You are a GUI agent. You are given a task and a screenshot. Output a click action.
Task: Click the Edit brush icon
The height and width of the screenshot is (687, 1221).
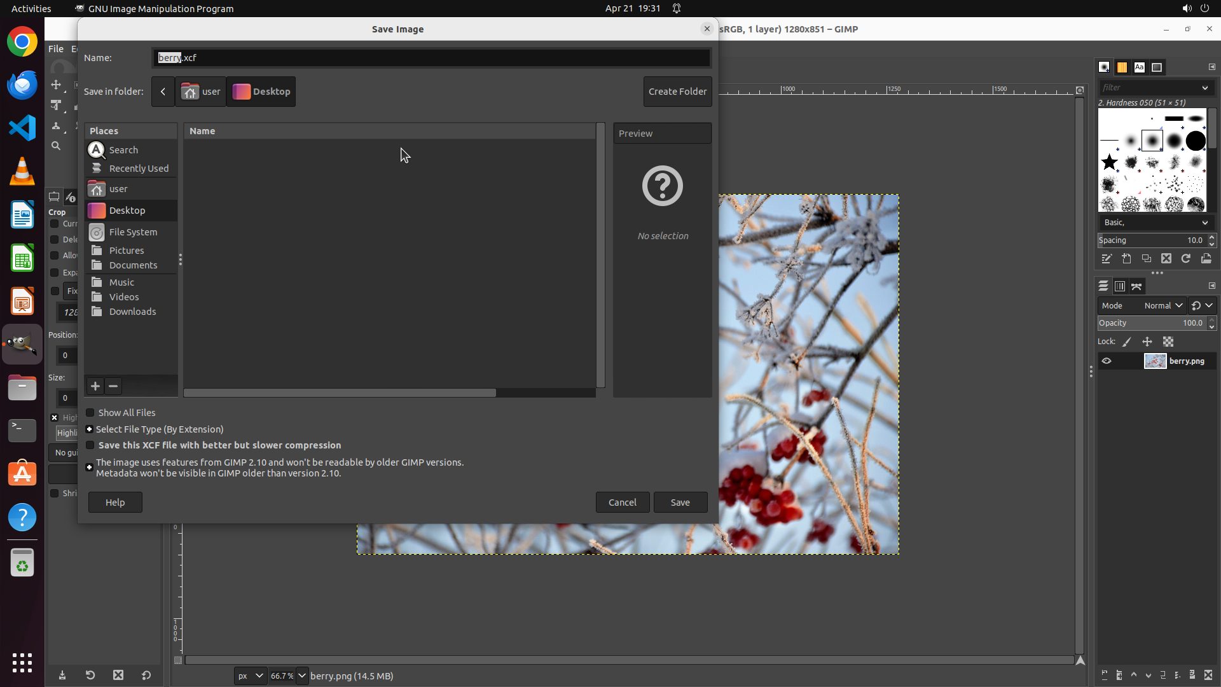pos(1107,259)
